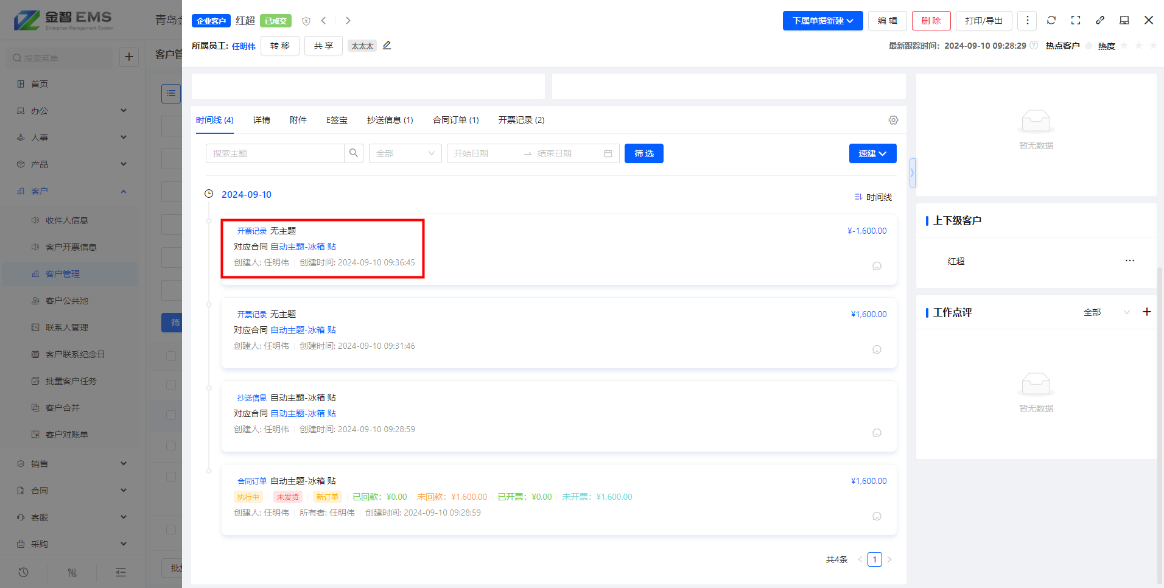Open the more options vertical dots menu
The image size is (1164, 588).
(x=1027, y=20)
